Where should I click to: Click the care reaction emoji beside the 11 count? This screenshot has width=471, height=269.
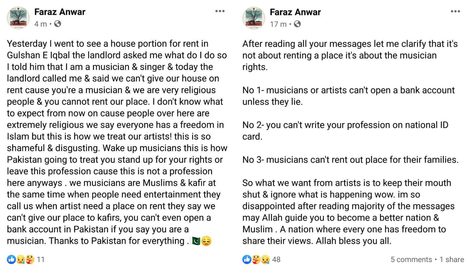[x=30, y=260]
